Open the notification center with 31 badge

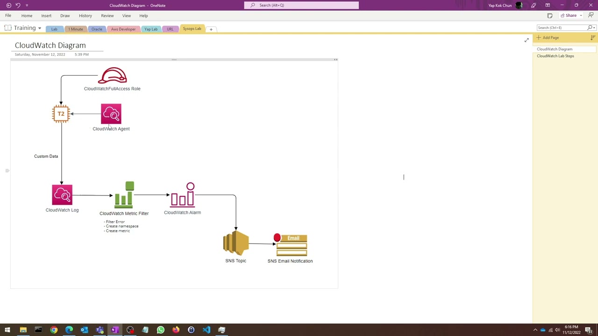589,330
